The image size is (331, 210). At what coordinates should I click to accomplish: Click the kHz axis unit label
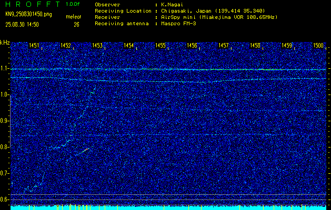pos(5,43)
